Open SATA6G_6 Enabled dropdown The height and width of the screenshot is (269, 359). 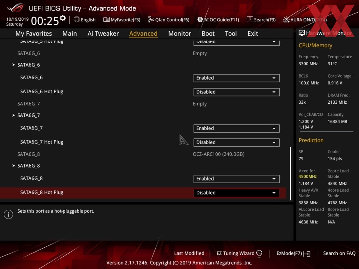(237, 78)
